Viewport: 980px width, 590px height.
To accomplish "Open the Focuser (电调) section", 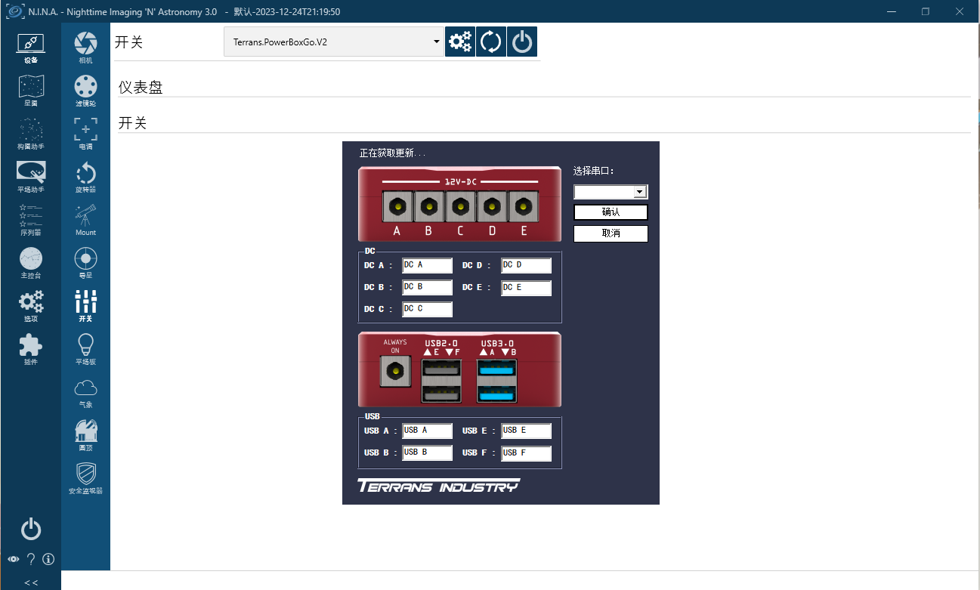I will pyautogui.click(x=85, y=133).
